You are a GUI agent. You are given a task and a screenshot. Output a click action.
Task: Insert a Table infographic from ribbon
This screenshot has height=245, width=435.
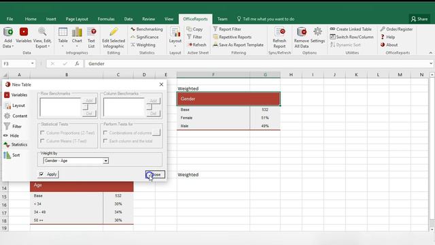[63, 38]
